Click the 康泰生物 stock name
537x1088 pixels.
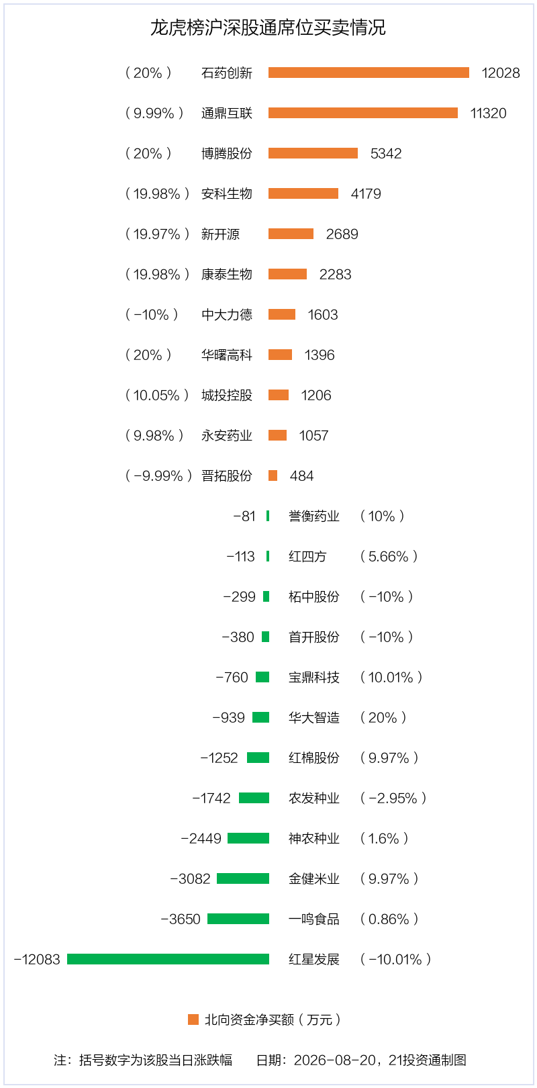(227, 274)
